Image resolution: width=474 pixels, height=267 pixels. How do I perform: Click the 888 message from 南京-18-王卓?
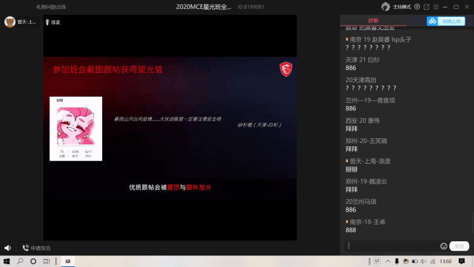(x=351, y=230)
